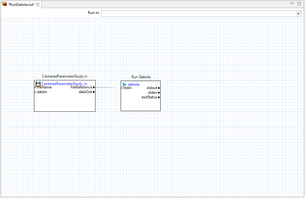The width and height of the screenshot is (305, 198).
Task: Click the fileName input port marker
Action: tap(35, 87)
